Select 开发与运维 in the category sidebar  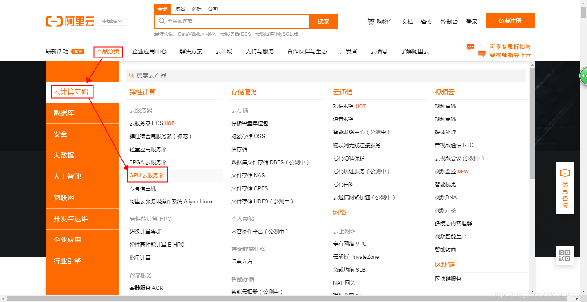82,219
